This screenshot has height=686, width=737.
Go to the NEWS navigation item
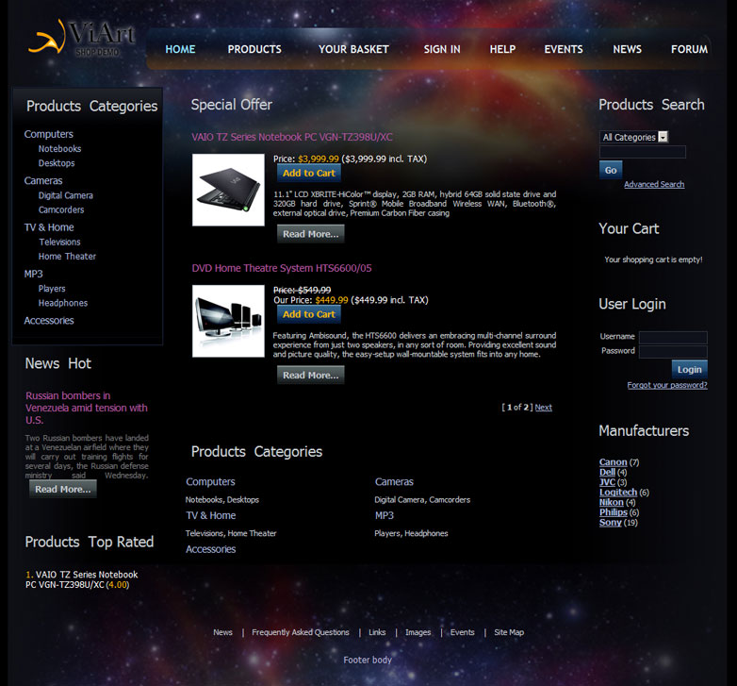click(x=627, y=49)
